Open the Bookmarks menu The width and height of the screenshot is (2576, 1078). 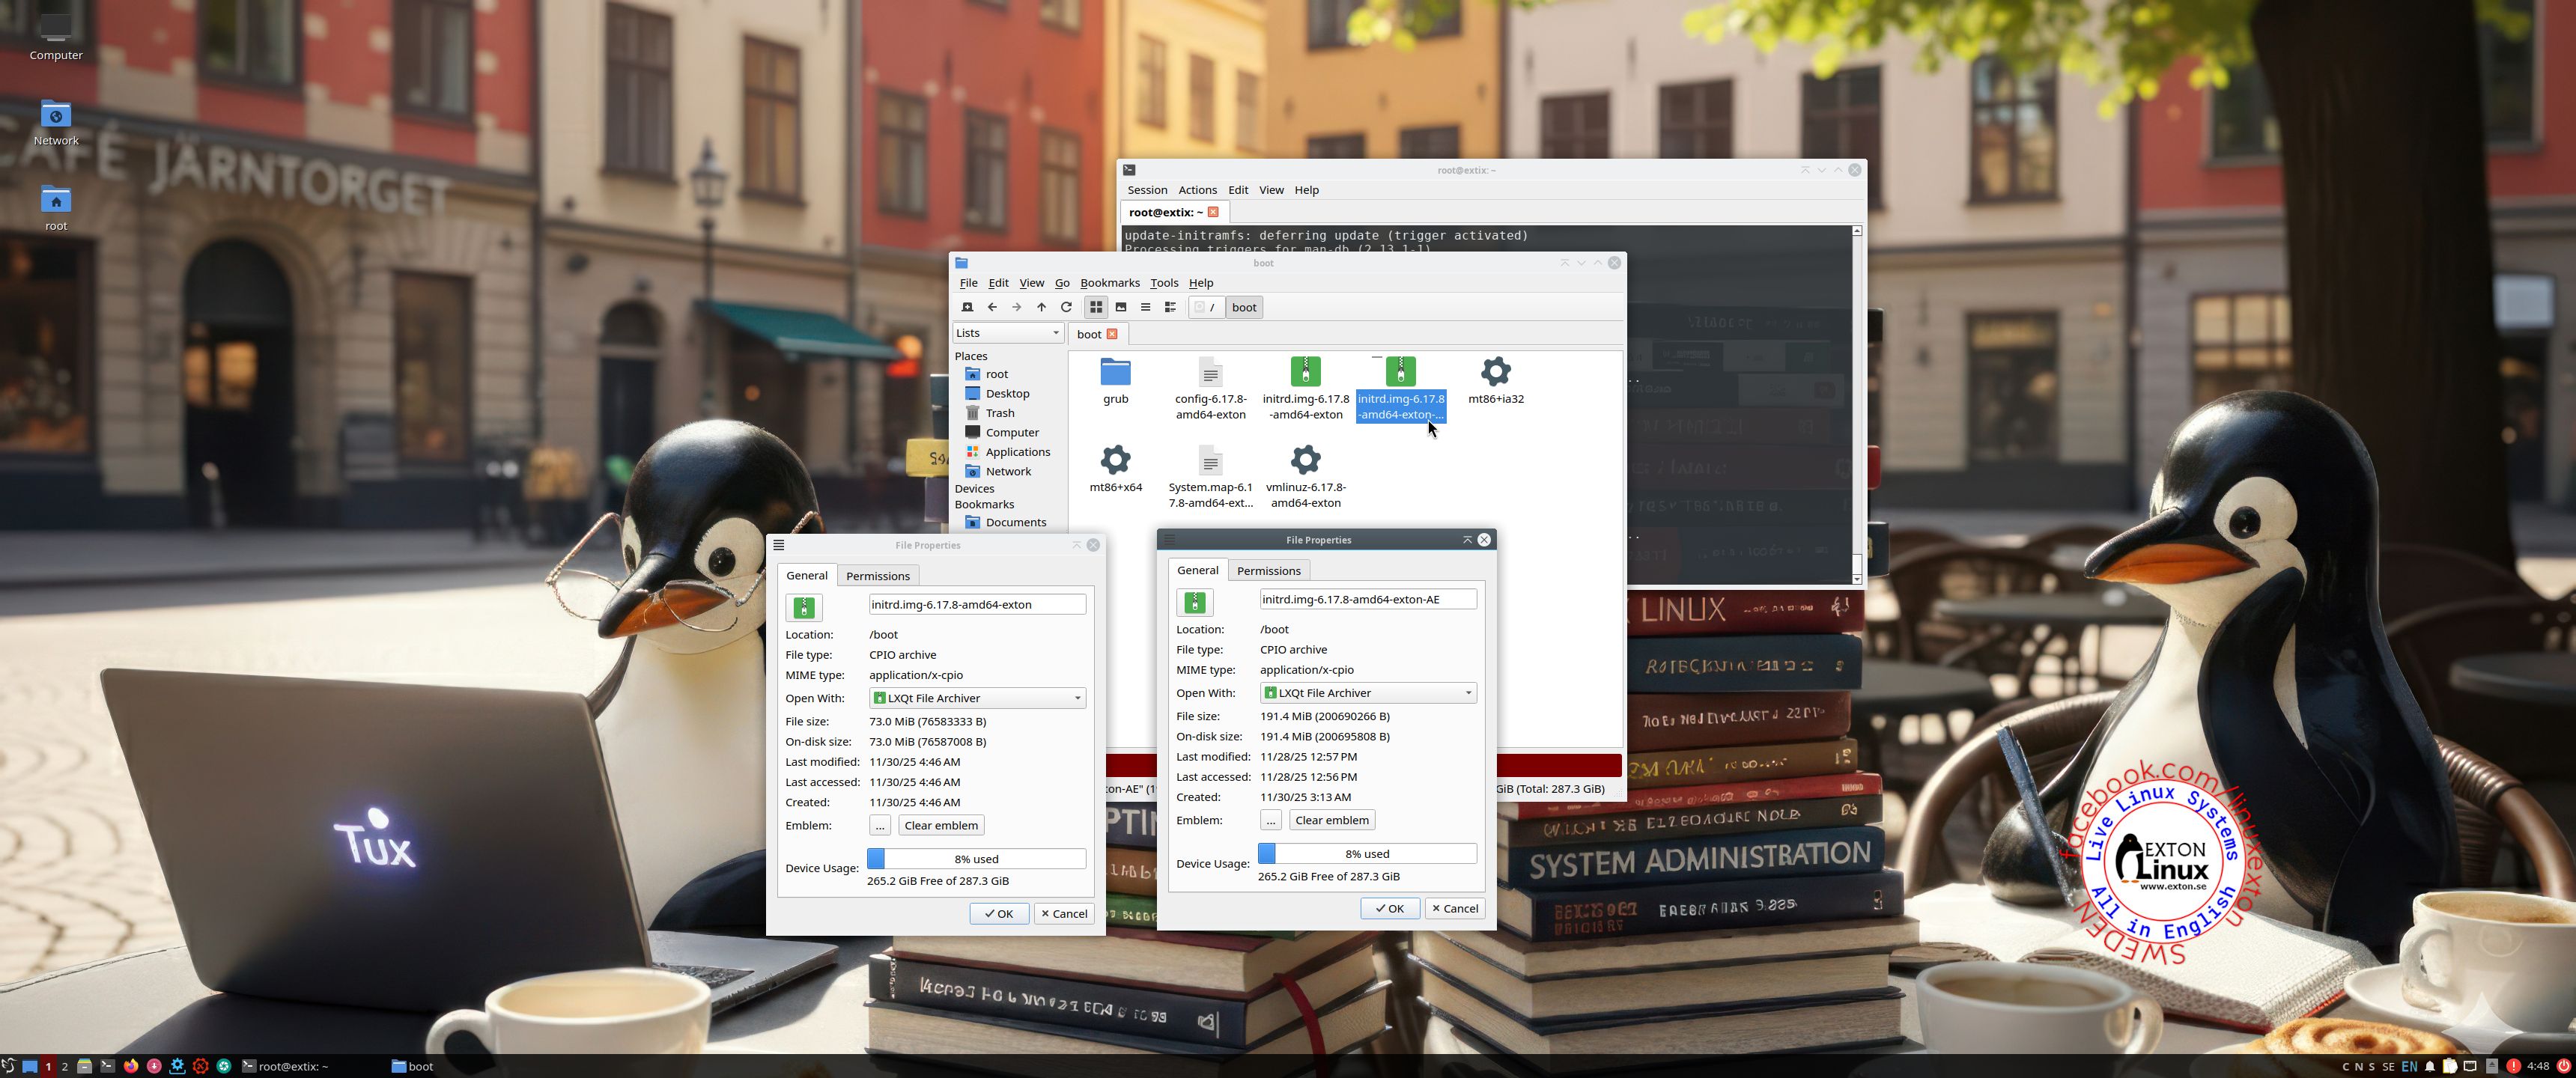click(x=1109, y=283)
